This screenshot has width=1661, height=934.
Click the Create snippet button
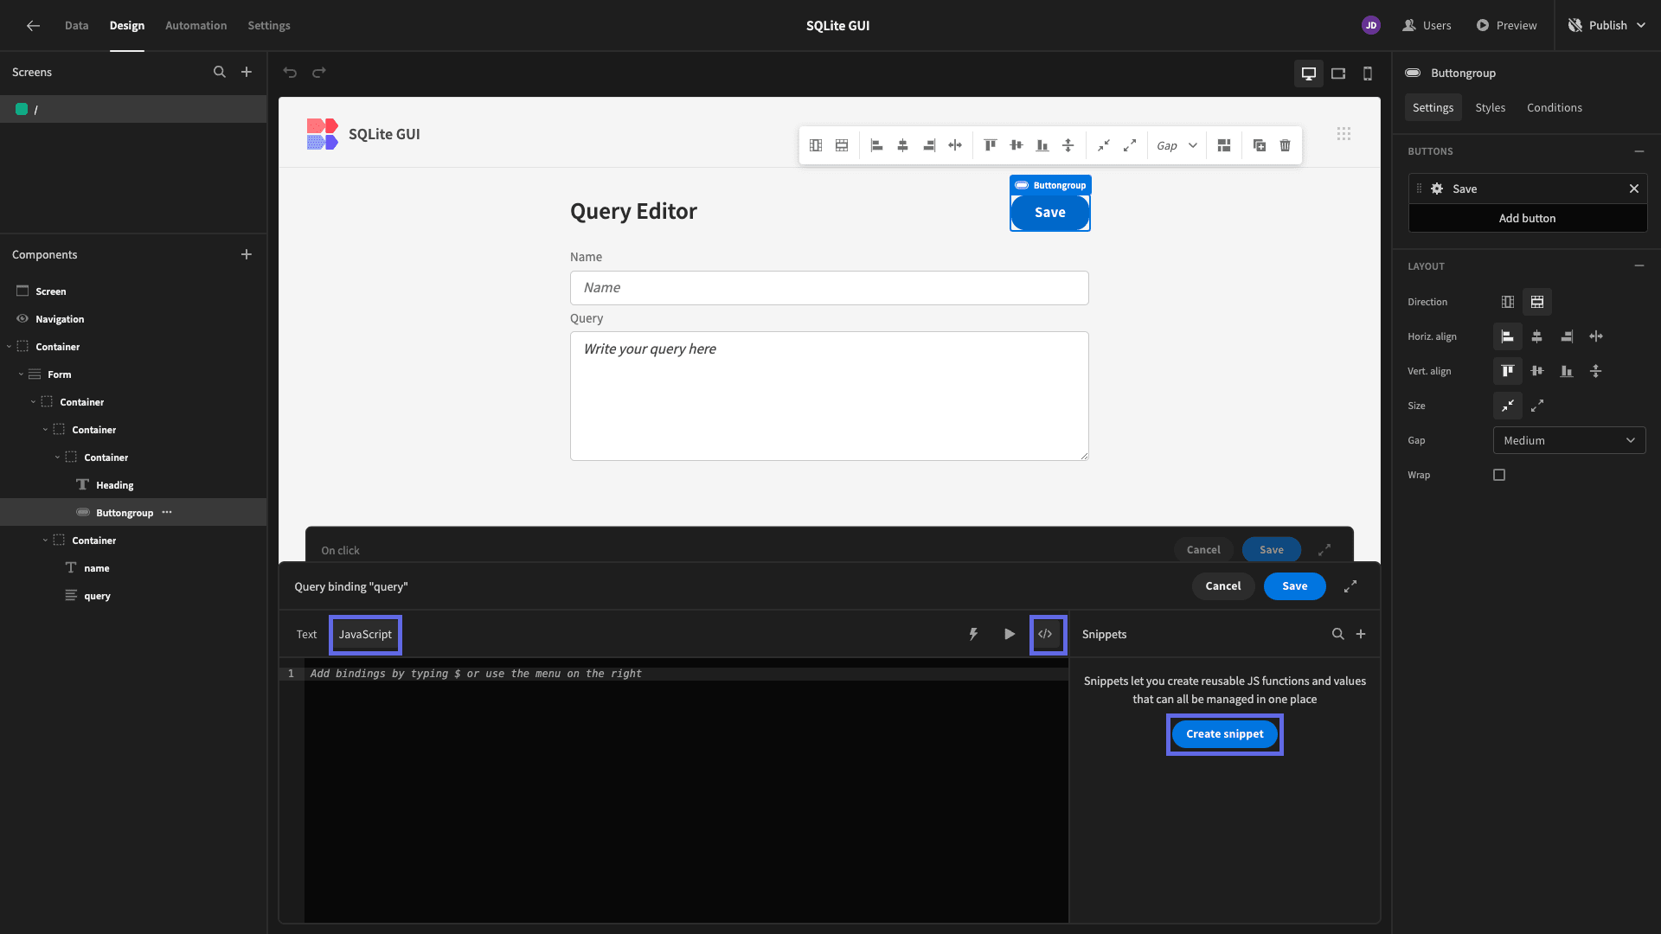click(1224, 734)
